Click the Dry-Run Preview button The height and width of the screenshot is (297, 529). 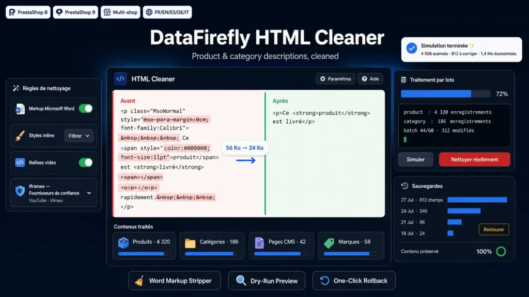point(267,280)
